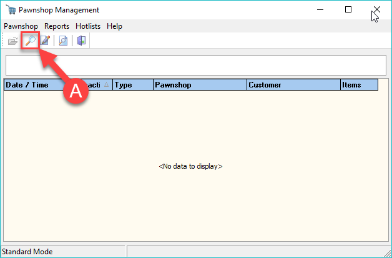
Task: Maximize the Pawnshop Management window
Action: tap(348, 10)
